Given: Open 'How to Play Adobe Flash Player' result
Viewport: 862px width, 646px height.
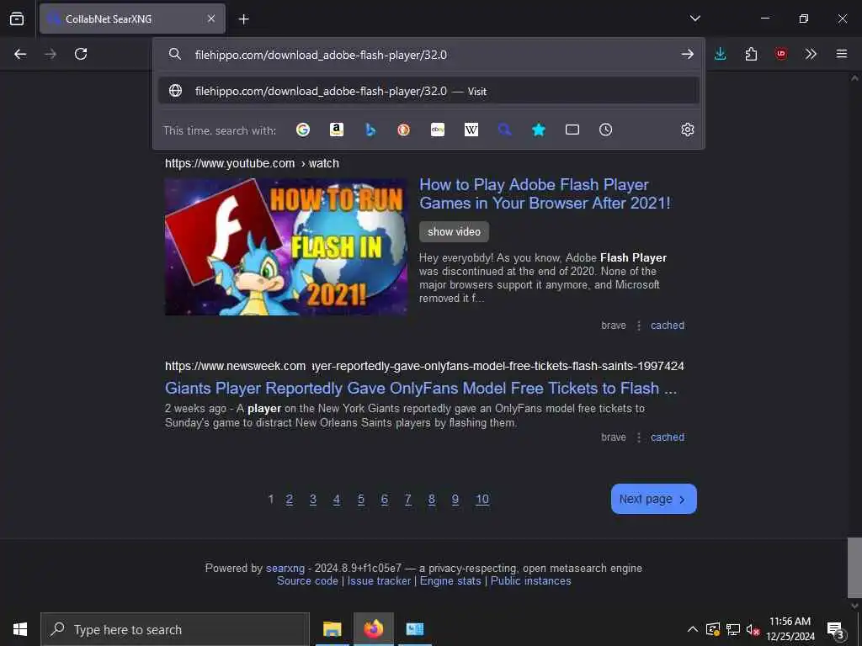Looking at the screenshot, I should pyautogui.click(x=545, y=194).
